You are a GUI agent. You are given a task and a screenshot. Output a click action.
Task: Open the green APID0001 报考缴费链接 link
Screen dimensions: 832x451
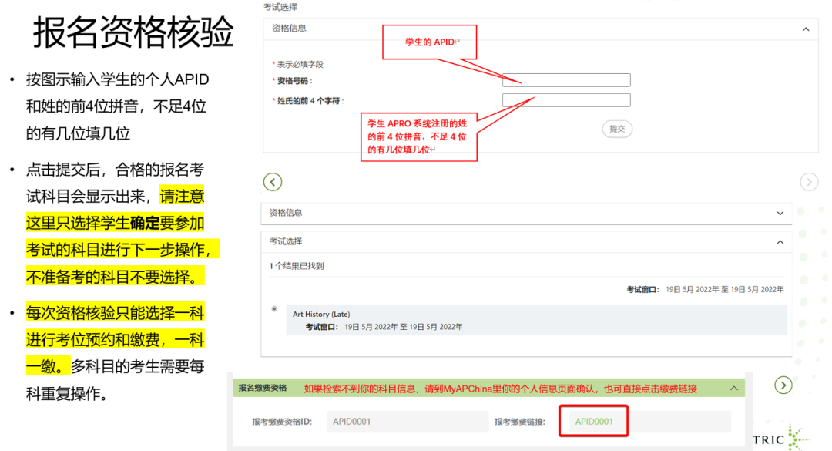click(594, 422)
